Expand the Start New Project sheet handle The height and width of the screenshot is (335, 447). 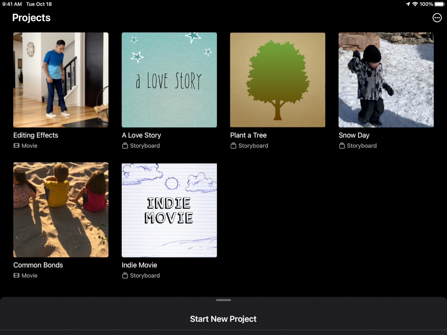coord(223,300)
